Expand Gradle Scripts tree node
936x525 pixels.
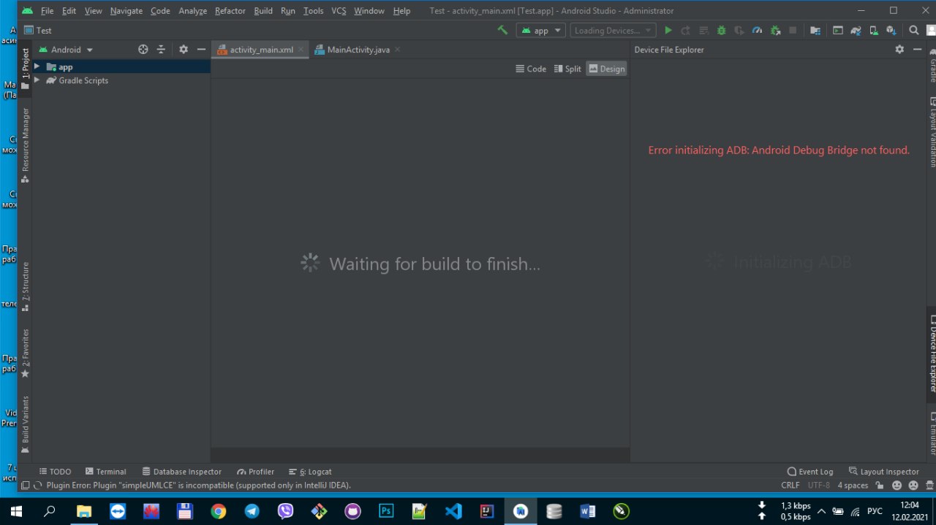click(x=37, y=80)
